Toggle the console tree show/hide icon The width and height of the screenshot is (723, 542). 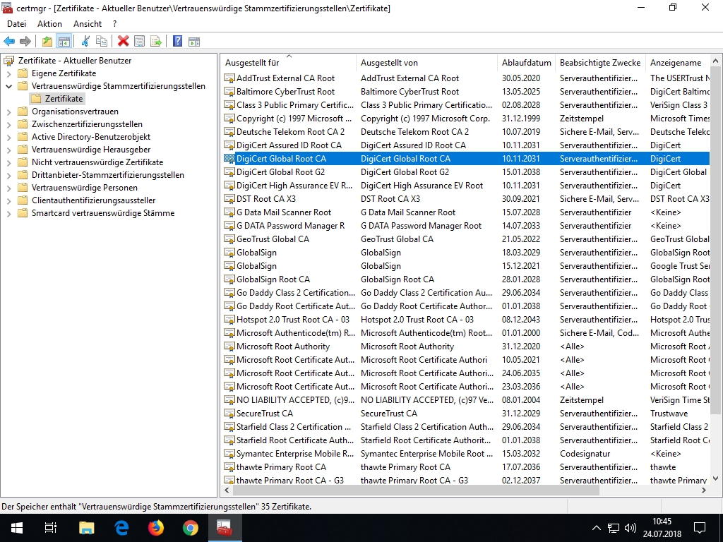point(64,42)
